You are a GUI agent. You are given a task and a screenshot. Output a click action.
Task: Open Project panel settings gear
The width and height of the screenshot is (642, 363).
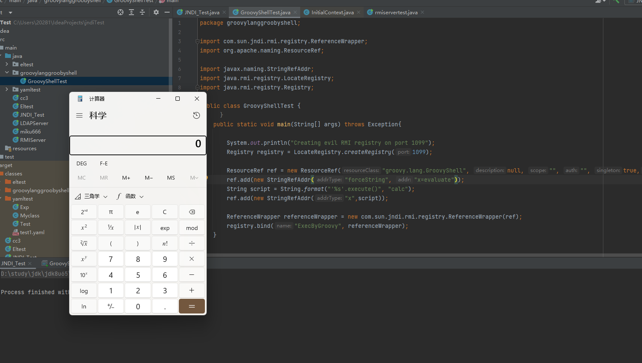pos(156,12)
